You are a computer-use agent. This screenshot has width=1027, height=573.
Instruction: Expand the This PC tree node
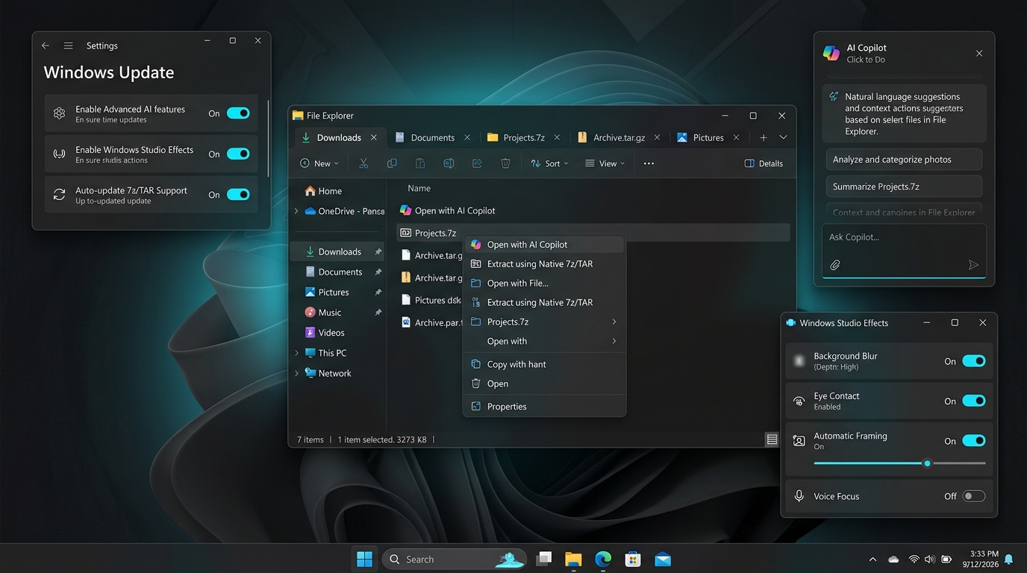tap(296, 353)
